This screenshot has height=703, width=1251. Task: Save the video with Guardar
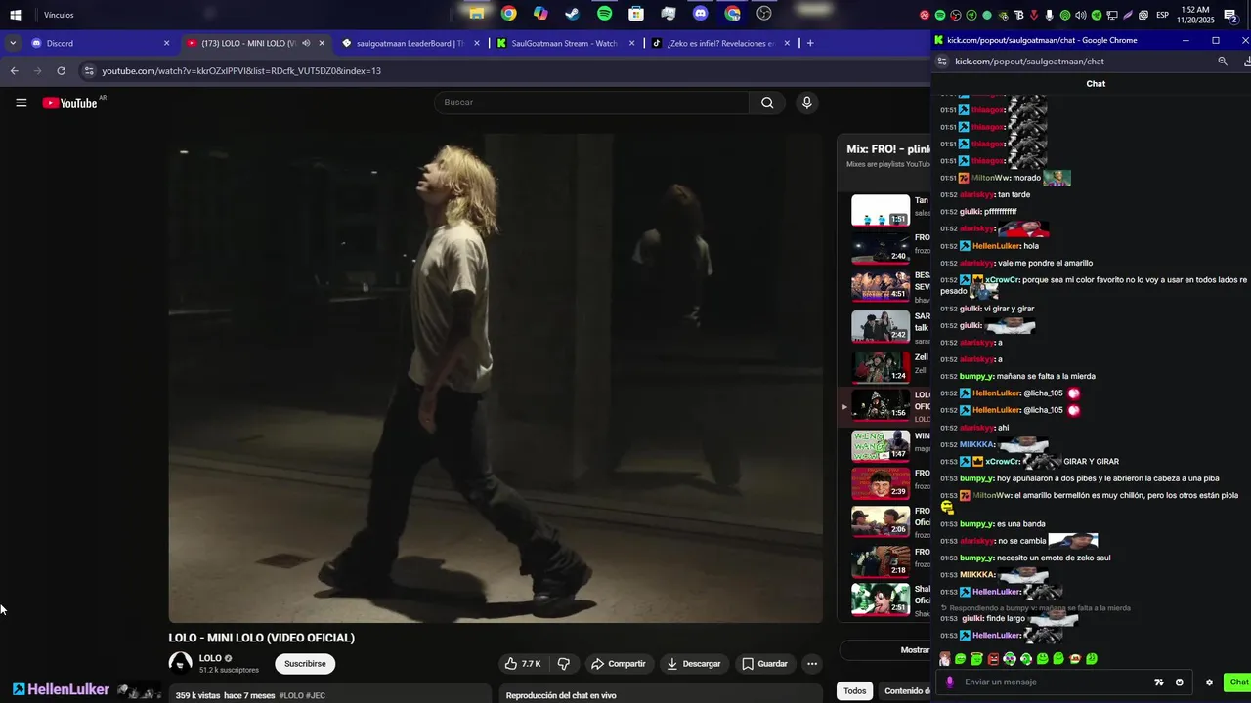click(764, 664)
